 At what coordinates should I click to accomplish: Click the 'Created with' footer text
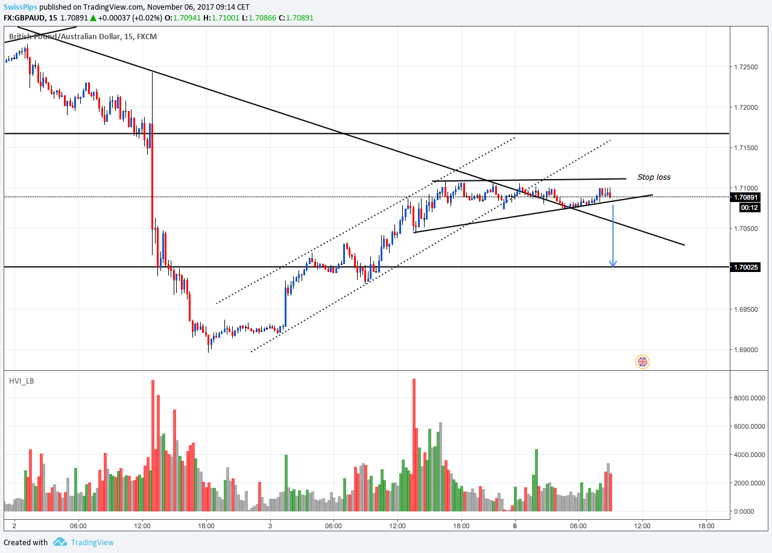tap(25, 542)
